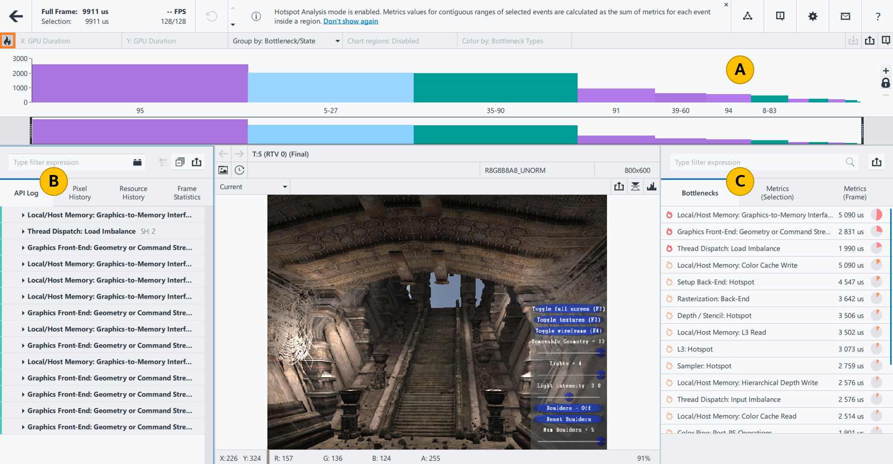The height and width of the screenshot is (464, 893).
Task: Click the back arrow button
Action: (16, 16)
